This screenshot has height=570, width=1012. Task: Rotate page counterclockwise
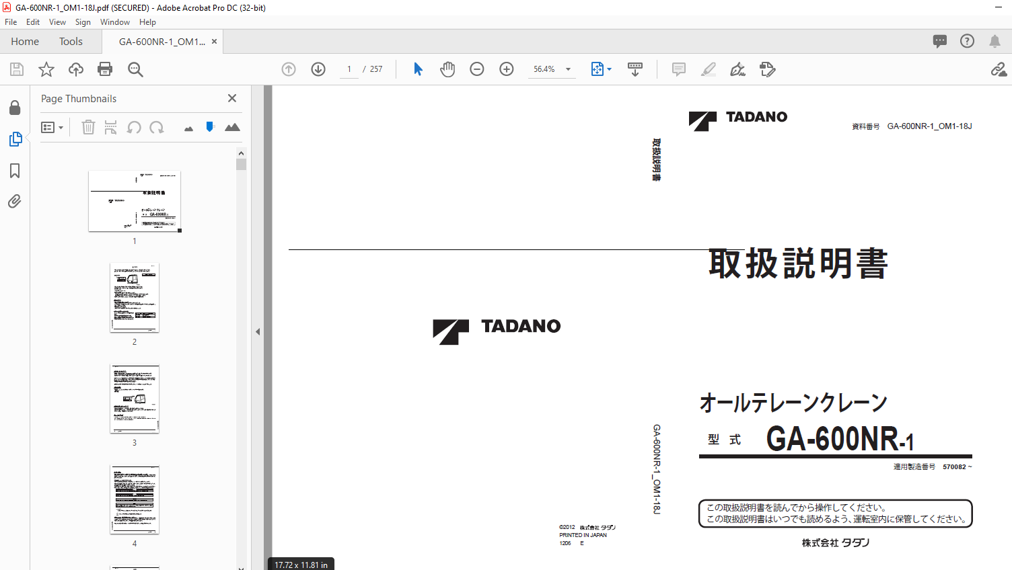click(134, 127)
